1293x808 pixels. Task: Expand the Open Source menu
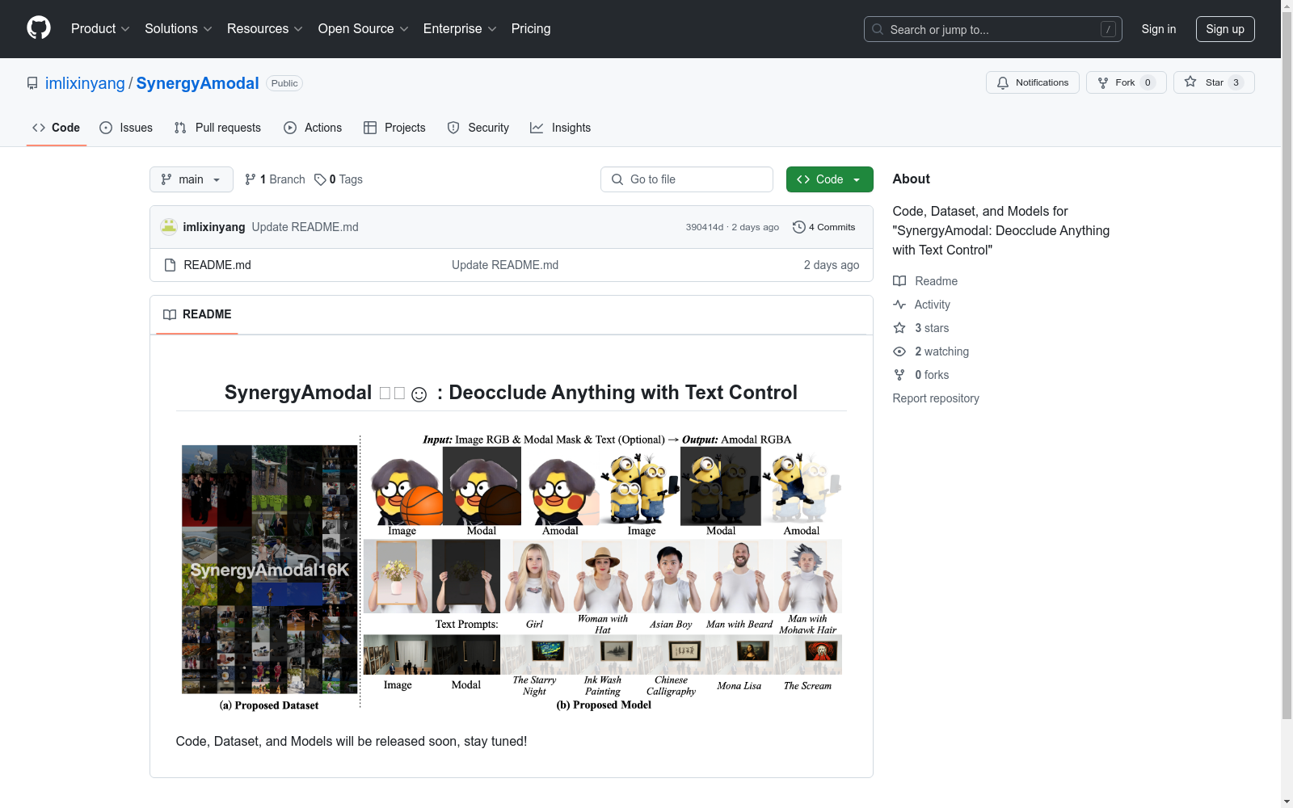coord(363,29)
